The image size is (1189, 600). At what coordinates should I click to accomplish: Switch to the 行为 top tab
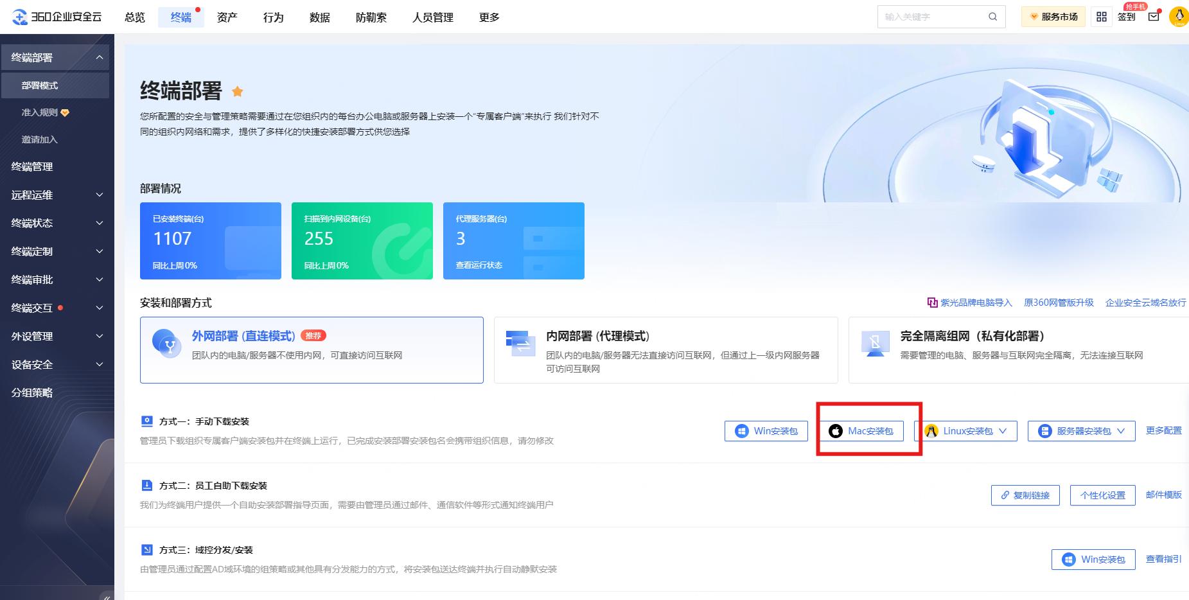(274, 17)
